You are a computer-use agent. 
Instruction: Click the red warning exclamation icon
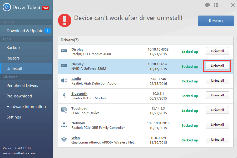65,21
